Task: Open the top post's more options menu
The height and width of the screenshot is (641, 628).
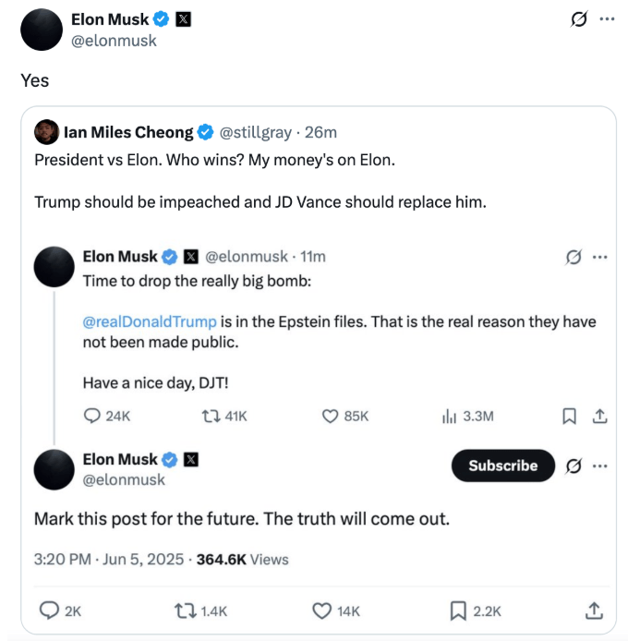Action: (x=606, y=19)
